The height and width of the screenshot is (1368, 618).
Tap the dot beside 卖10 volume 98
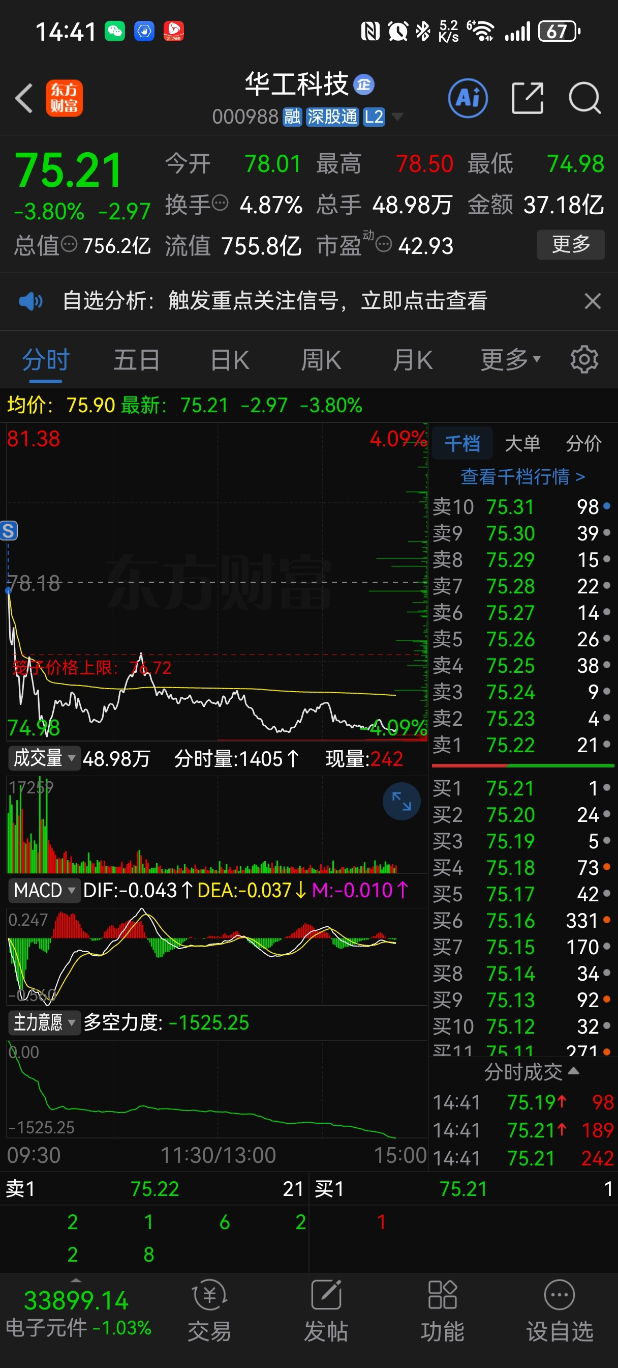pos(607,506)
